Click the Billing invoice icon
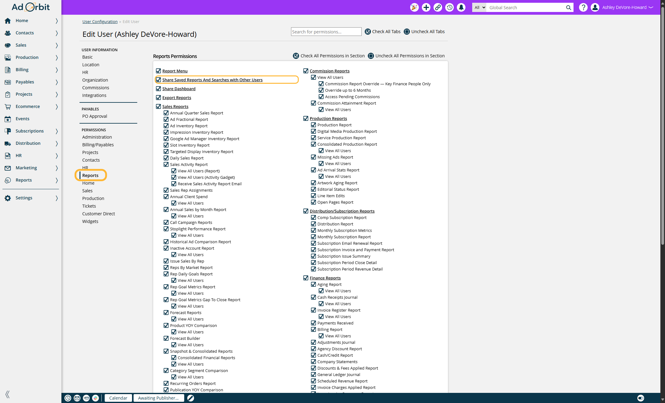The image size is (665, 403). point(8,70)
